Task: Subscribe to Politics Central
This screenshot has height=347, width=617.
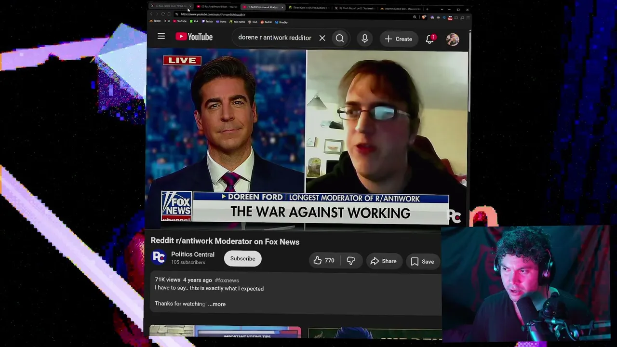Action: [x=242, y=259]
